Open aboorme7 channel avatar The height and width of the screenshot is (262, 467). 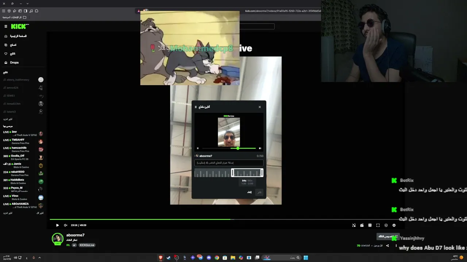(x=58, y=239)
